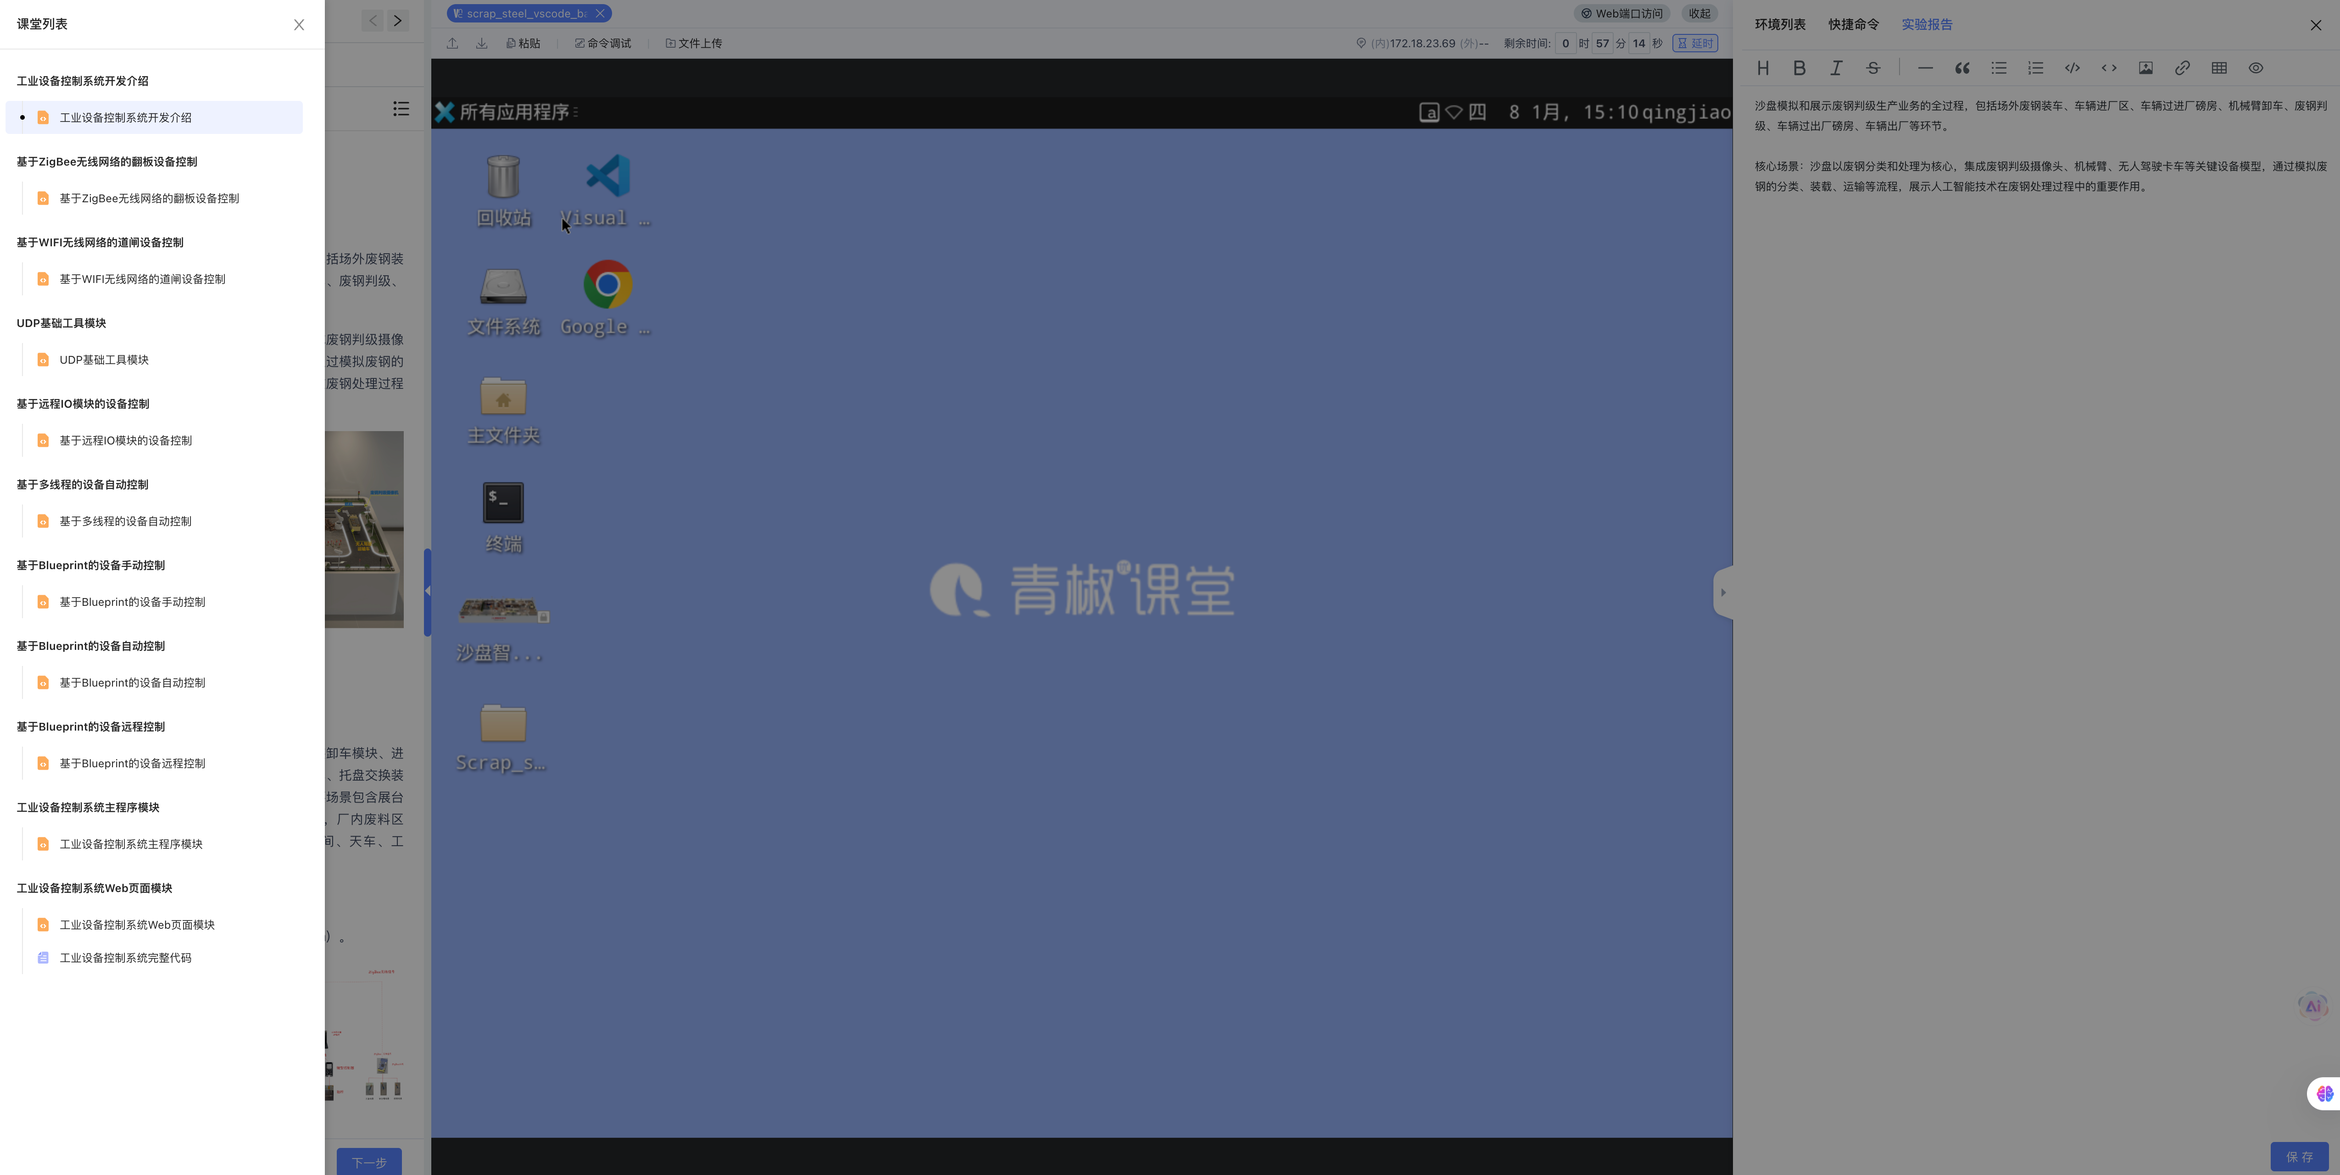The height and width of the screenshot is (1175, 2340).
Task: Click the Bold formatting icon
Action: [1800, 68]
